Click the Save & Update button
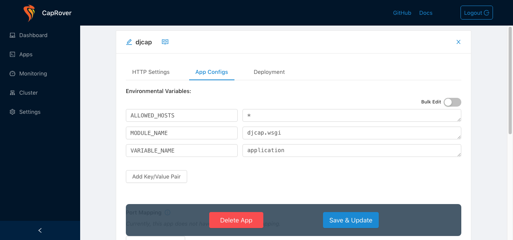513x240 pixels. (351, 220)
